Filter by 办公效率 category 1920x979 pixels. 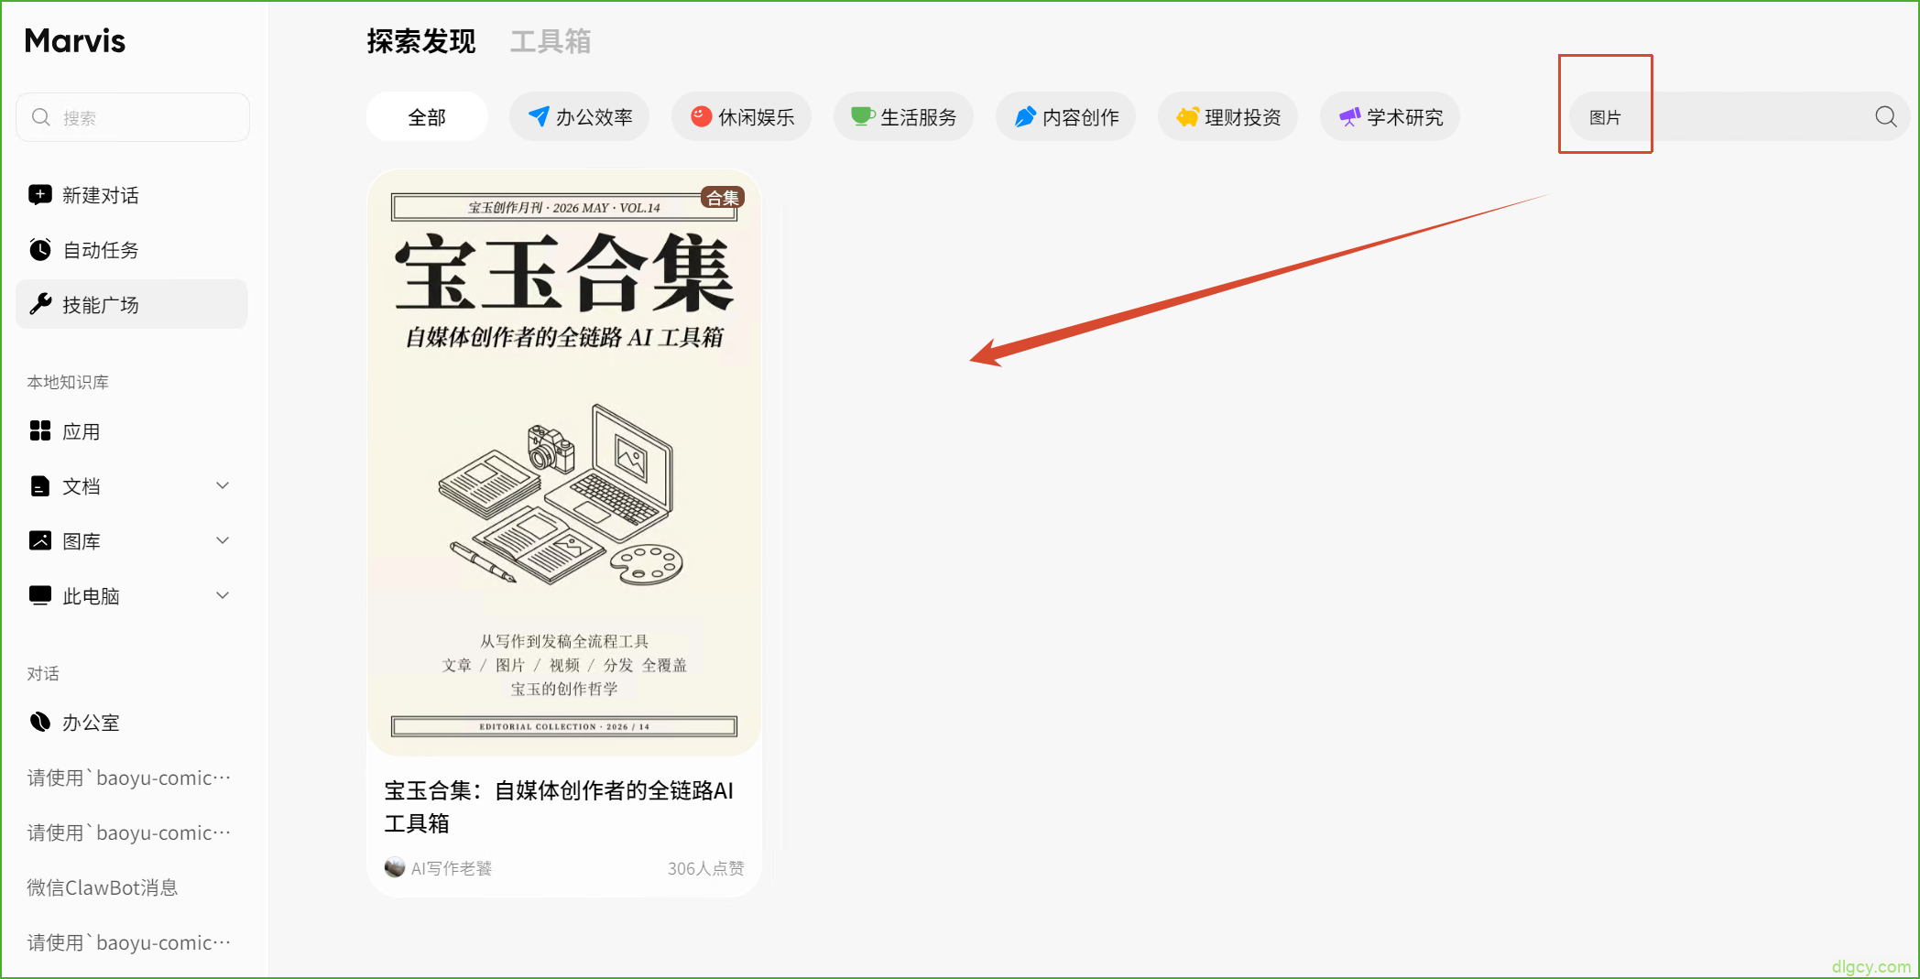click(x=579, y=116)
